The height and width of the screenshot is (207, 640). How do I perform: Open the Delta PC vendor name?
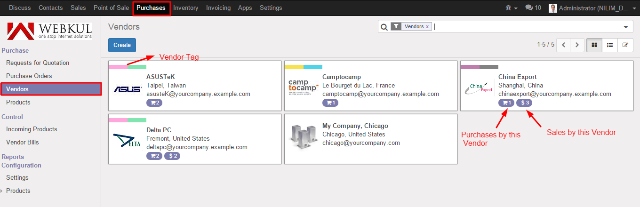159,130
